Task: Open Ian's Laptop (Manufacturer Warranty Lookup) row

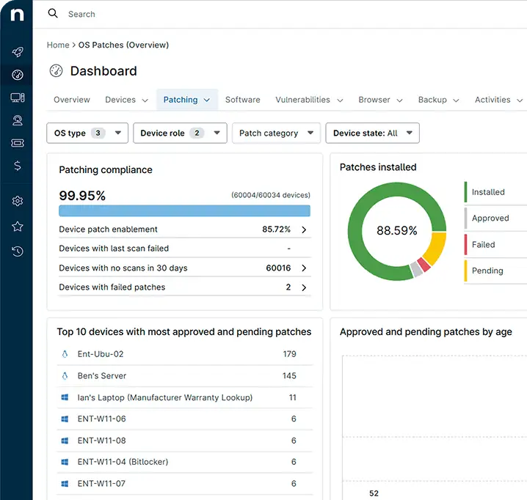Action: point(185,397)
